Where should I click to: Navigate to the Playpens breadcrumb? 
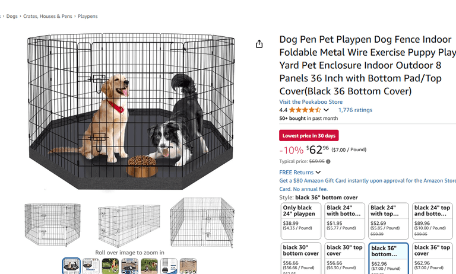pos(87,17)
